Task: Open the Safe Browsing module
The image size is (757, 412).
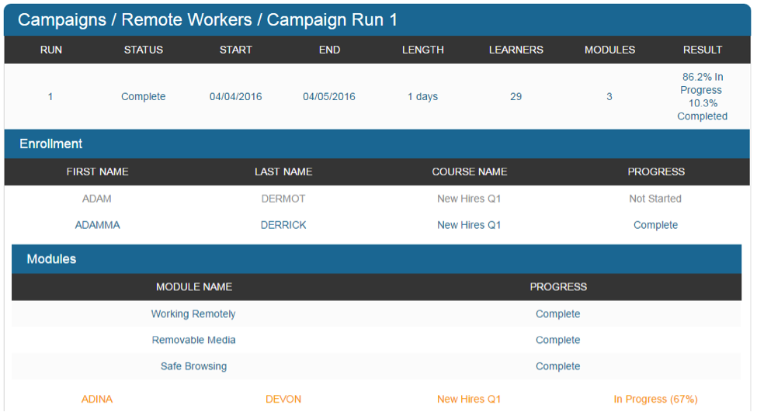Action: point(193,366)
